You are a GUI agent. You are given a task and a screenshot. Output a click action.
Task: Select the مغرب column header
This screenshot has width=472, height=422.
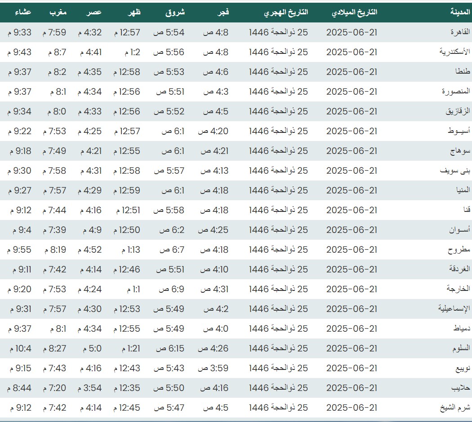pos(58,12)
